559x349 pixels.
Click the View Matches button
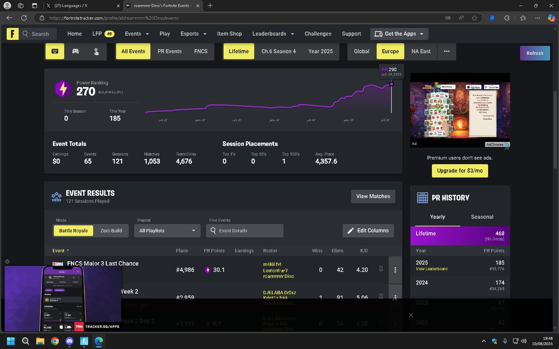pyautogui.click(x=373, y=196)
